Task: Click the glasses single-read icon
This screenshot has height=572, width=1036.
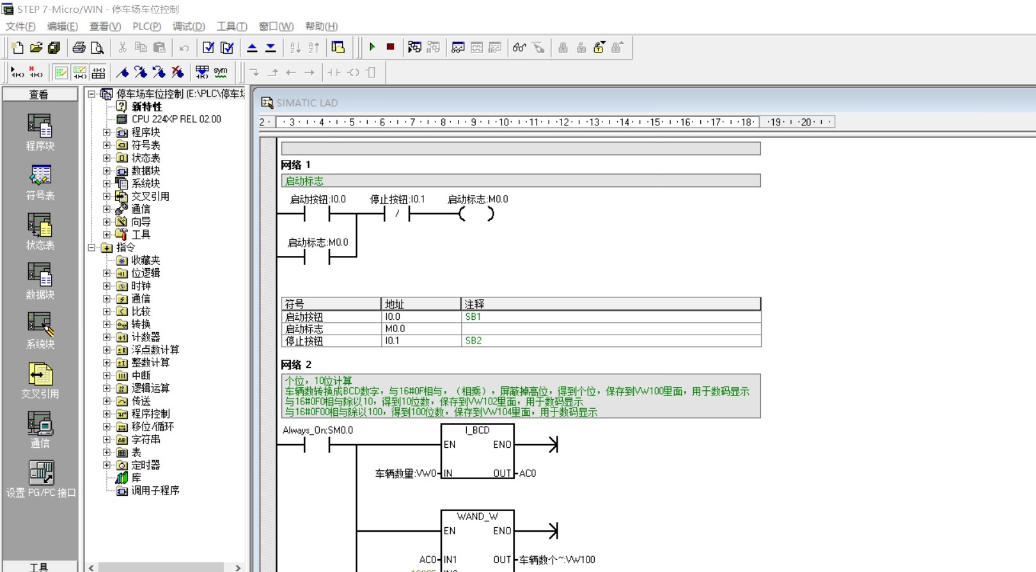Action: tap(519, 47)
